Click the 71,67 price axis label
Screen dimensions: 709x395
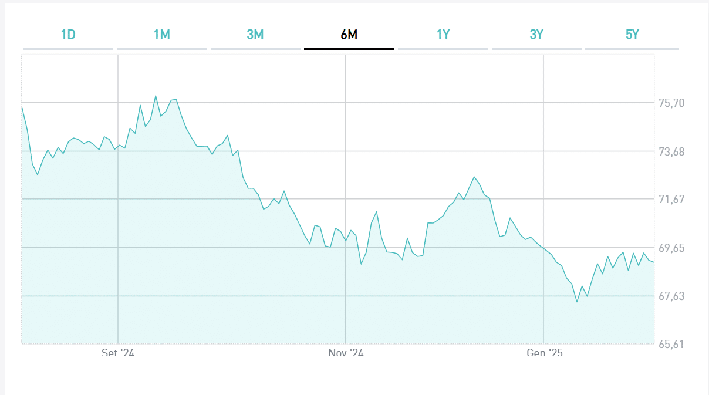pyautogui.click(x=672, y=200)
